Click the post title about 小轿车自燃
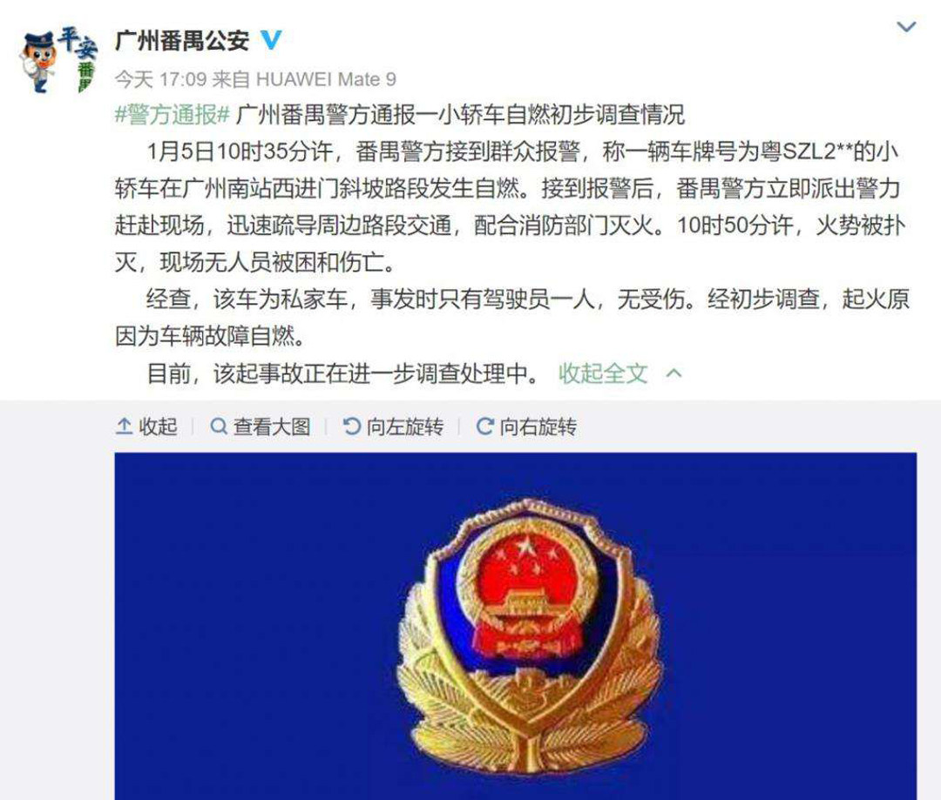The width and height of the screenshot is (941, 800). (x=460, y=114)
